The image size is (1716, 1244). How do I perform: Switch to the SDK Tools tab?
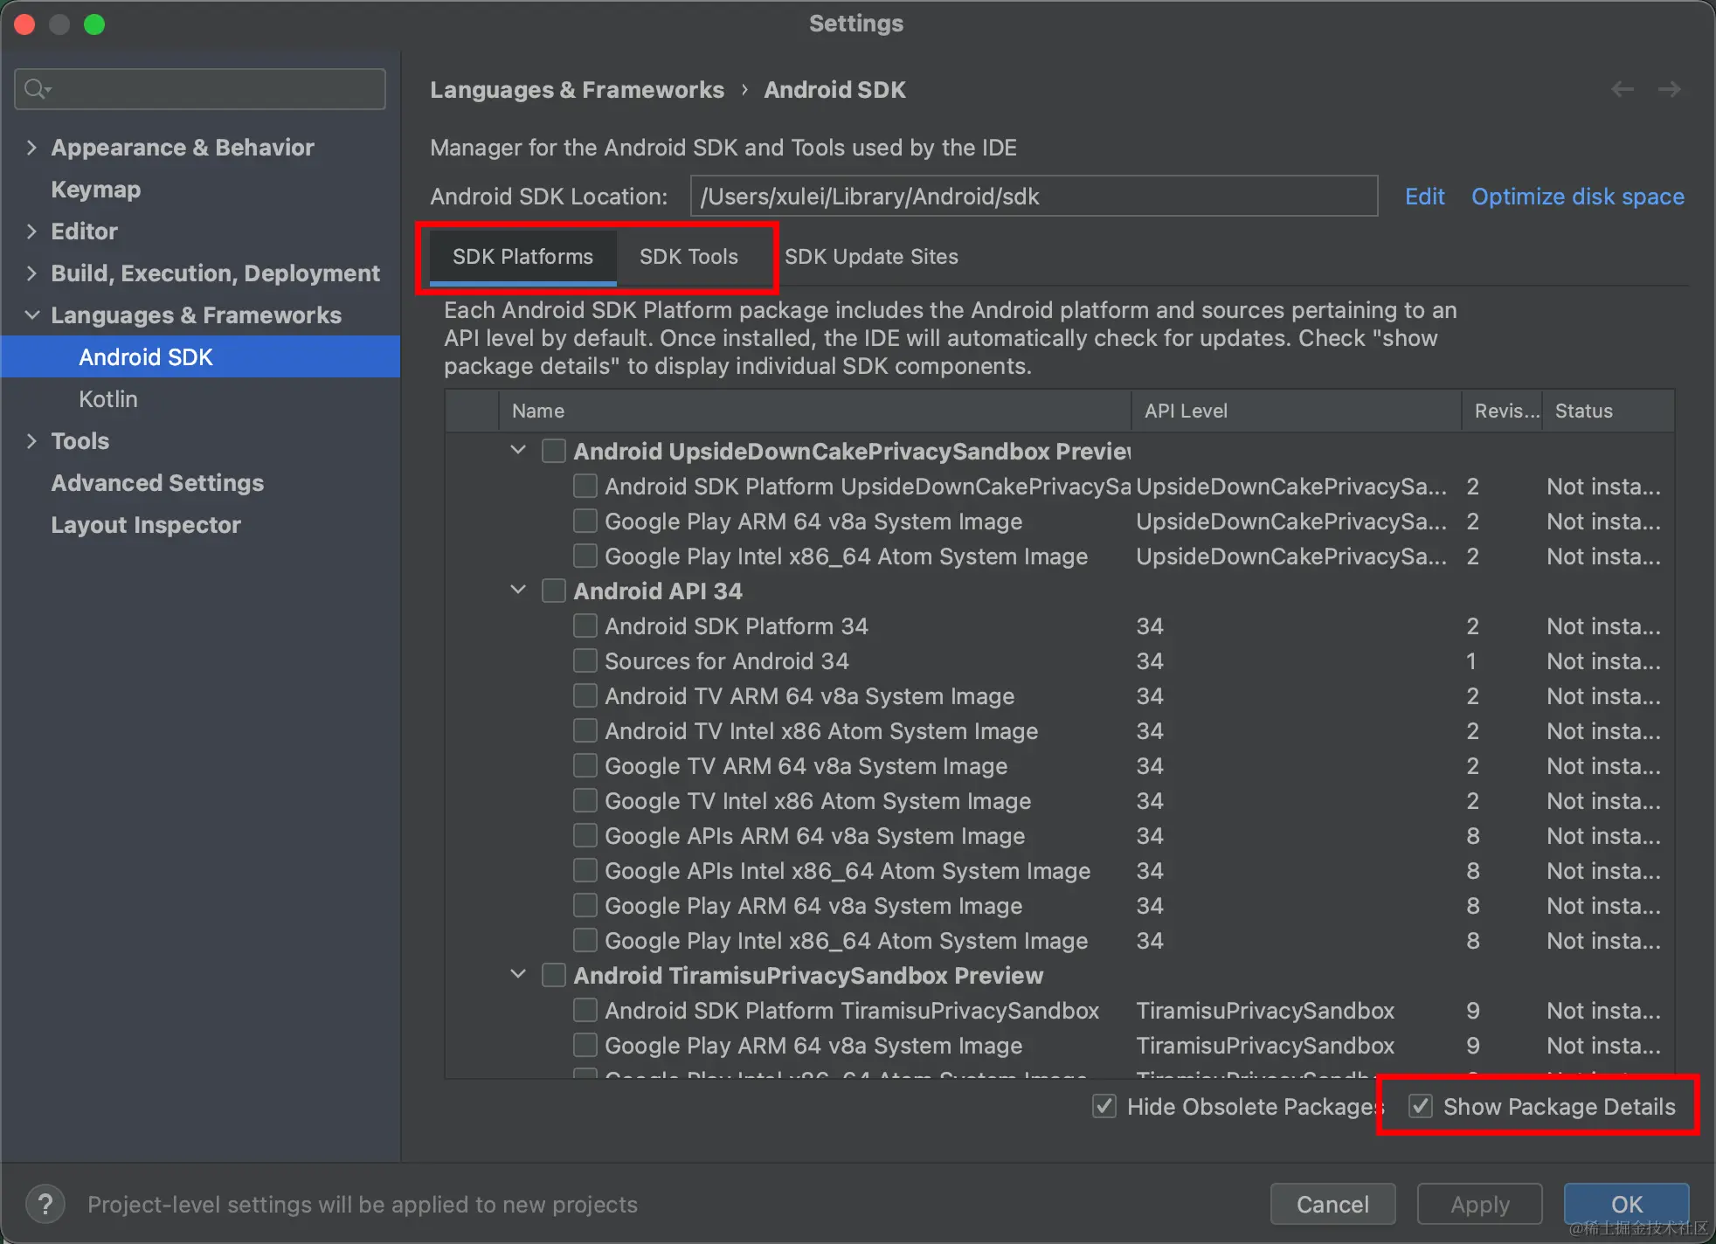[x=688, y=256]
